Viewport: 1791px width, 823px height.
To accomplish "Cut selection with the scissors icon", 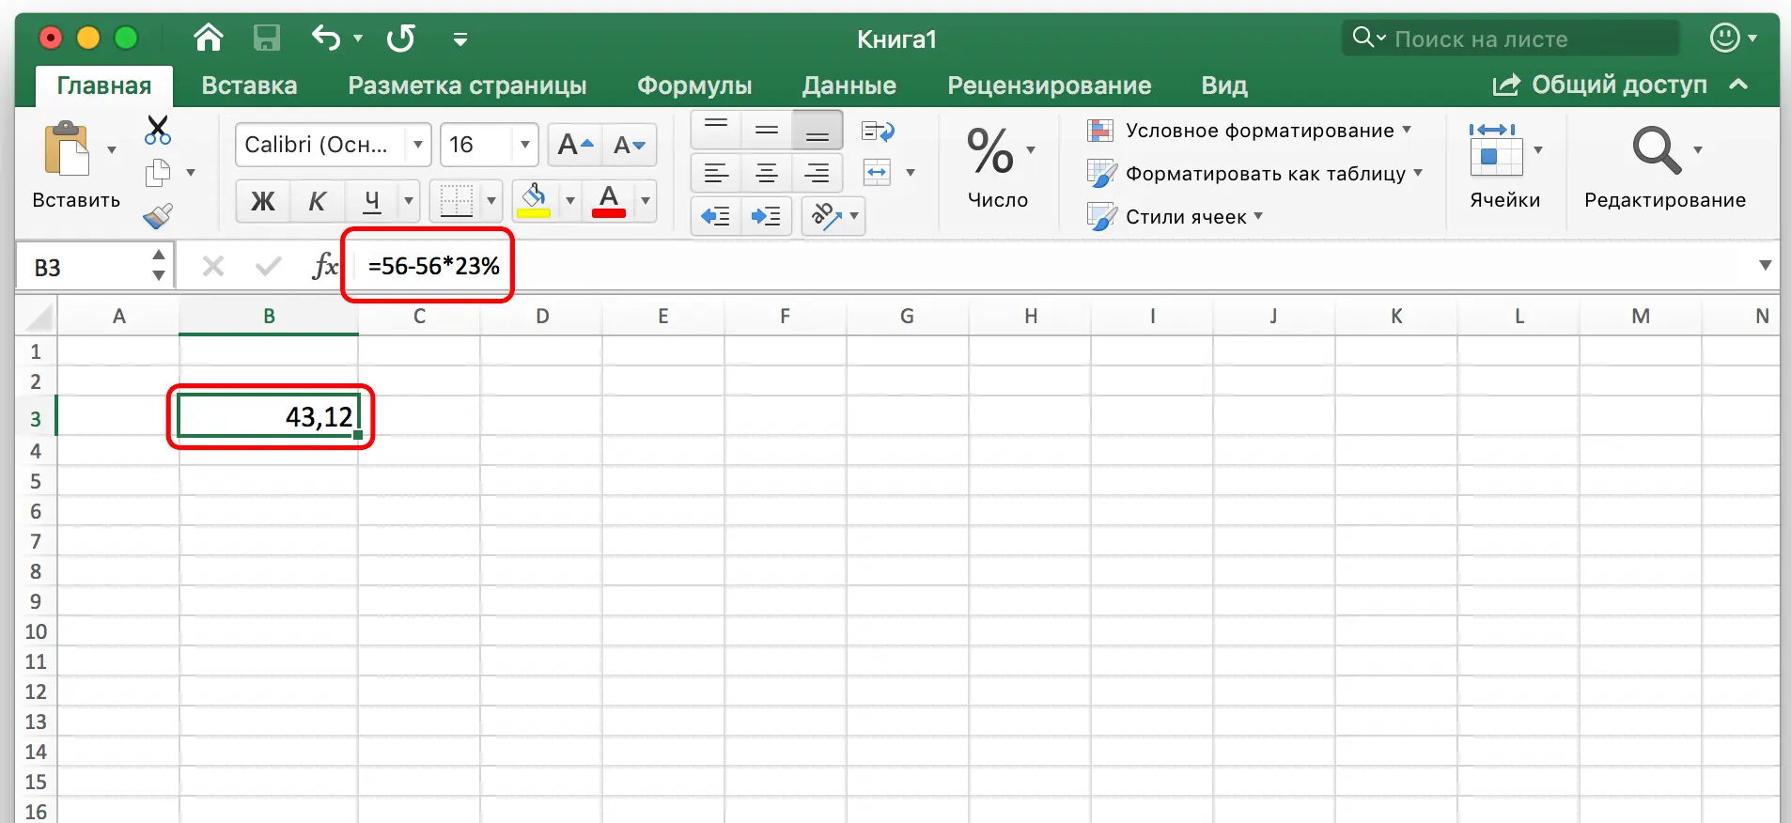I will click(x=158, y=130).
